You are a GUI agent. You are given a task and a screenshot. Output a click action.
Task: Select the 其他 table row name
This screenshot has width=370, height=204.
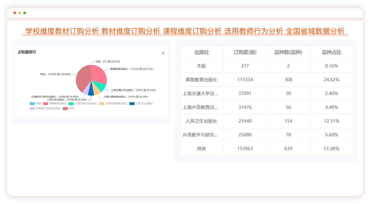202,149
